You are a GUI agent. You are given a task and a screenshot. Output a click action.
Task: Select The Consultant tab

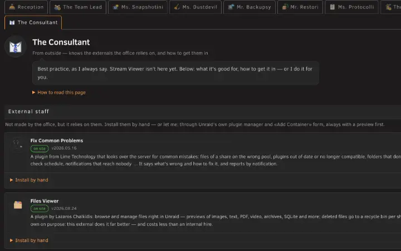click(33, 22)
